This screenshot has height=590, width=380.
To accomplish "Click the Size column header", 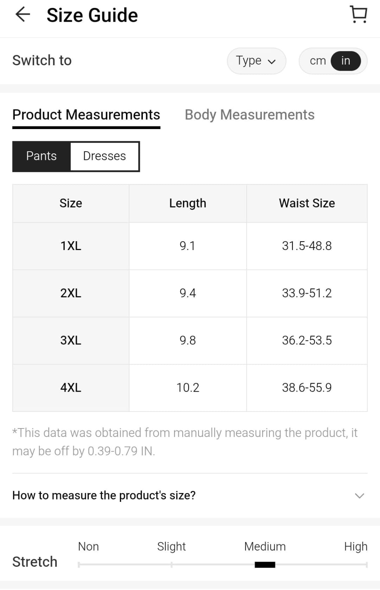I will point(71,203).
